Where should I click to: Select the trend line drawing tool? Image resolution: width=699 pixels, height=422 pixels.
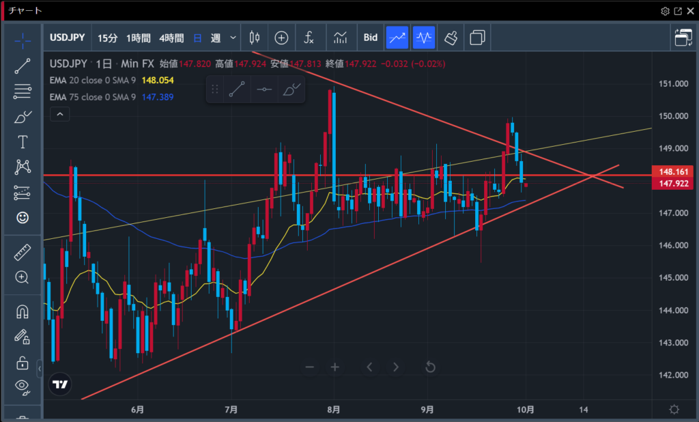23,66
